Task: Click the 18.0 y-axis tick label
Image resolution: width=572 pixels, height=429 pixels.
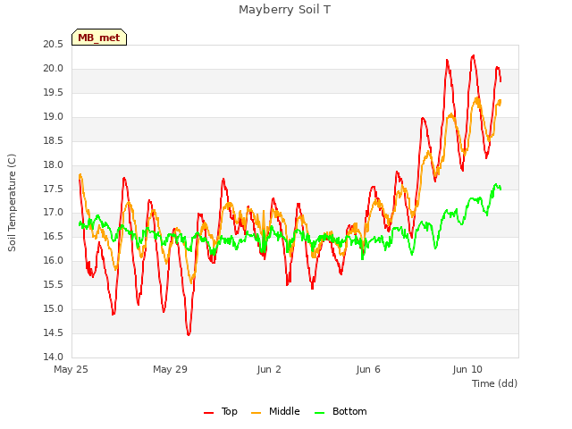Action: (x=54, y=164)
